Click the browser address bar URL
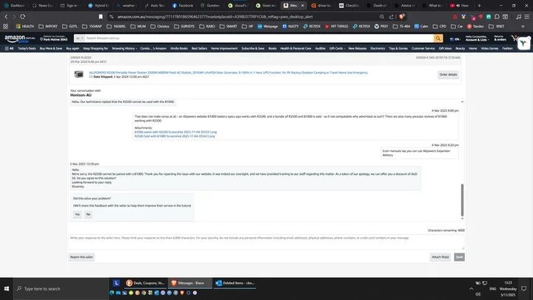The width and height of the screenshot is (533, 300). [x=215, y=16]
